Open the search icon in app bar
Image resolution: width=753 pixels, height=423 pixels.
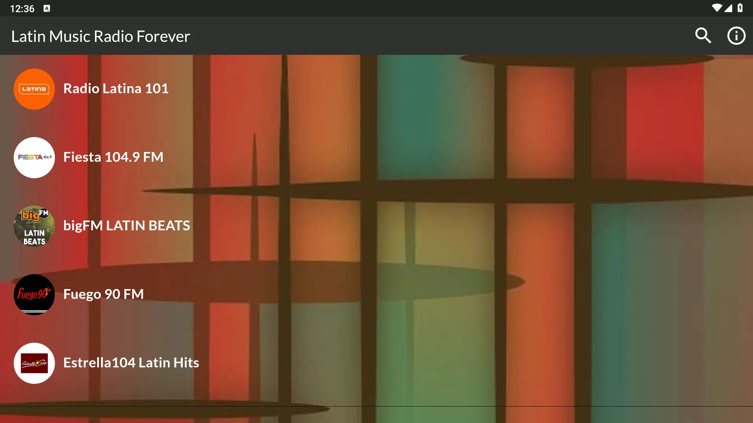point(703,36)
